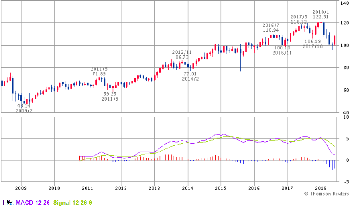
Task: Click the 80 price axis value
Action: pyautogui.click(x=346, y=68)
